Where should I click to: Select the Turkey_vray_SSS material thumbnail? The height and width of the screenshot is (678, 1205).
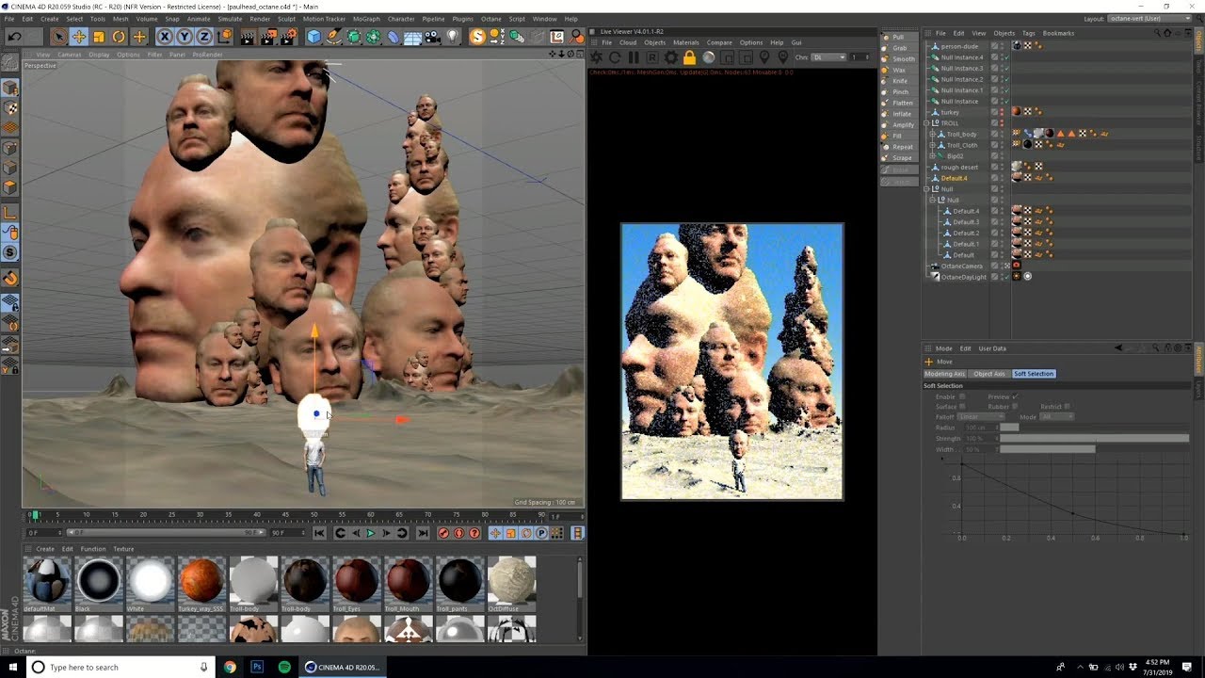(201, 580)
